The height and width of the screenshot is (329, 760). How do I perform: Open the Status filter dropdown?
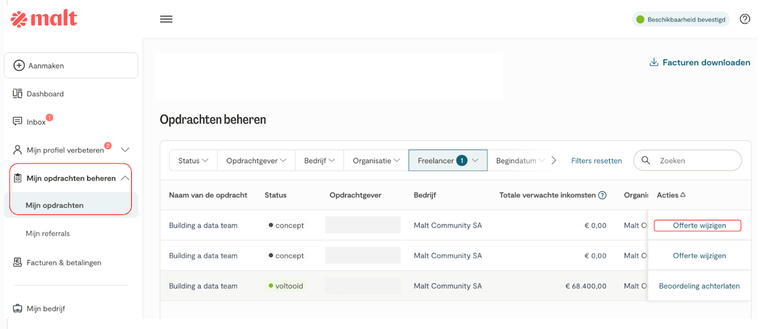tap(193, 160)
